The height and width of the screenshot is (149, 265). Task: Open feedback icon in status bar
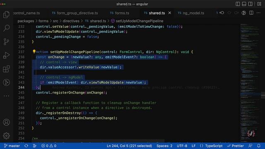coord(250,146)
